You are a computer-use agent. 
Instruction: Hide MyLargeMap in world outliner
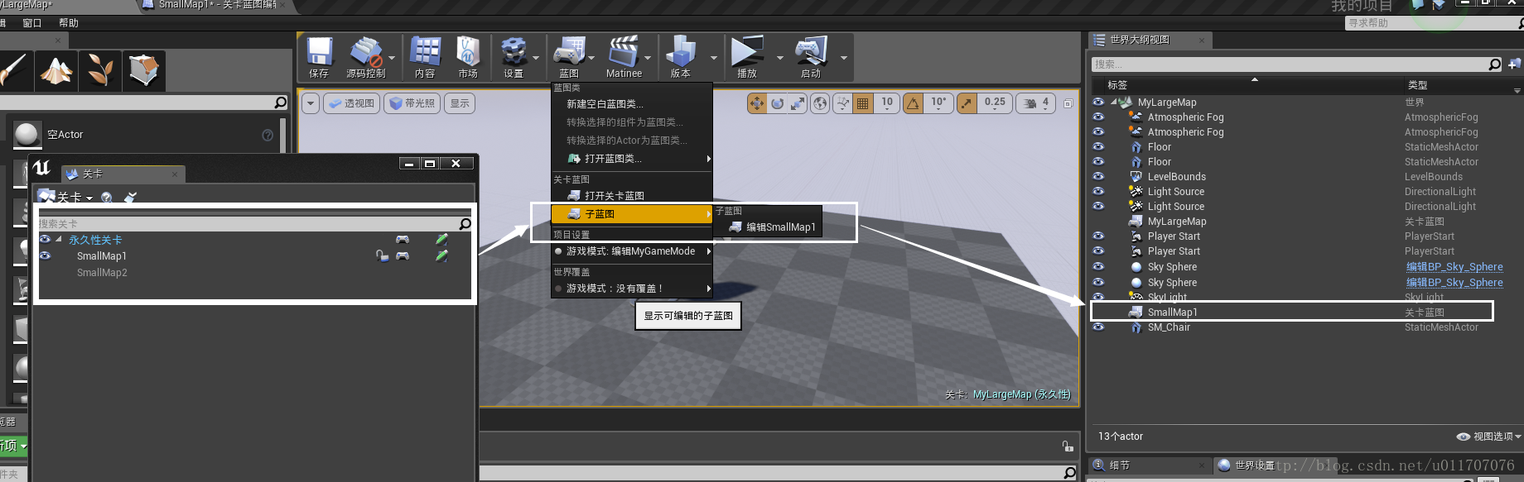click(x=1098, y=103)
